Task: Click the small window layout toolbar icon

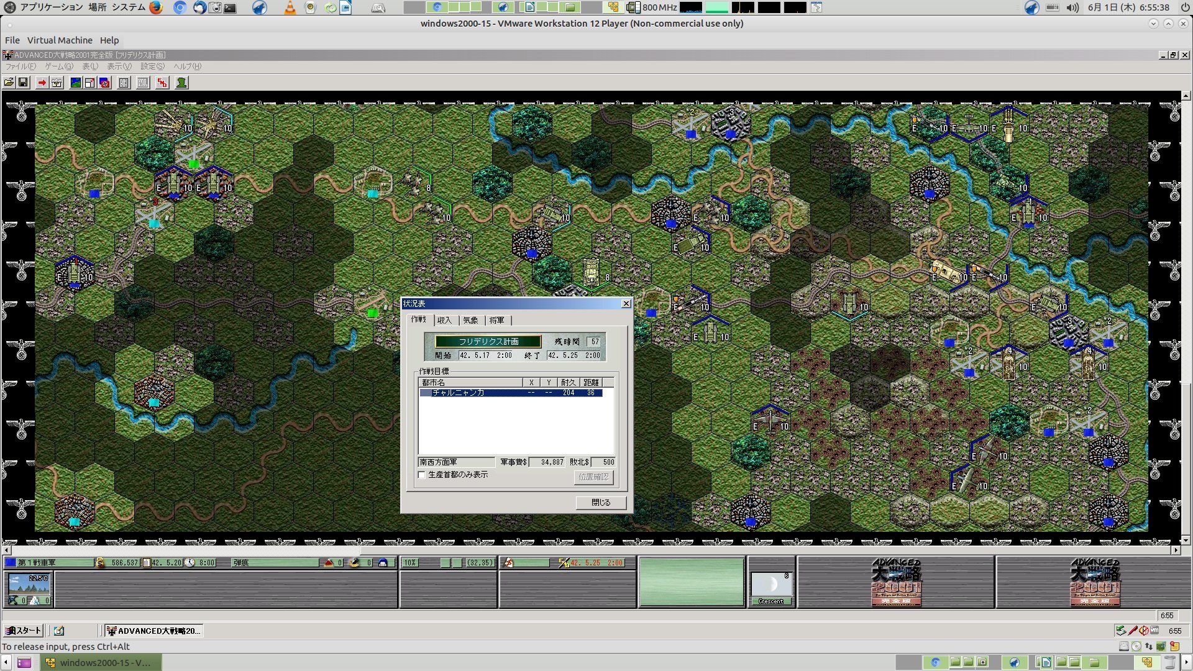Action: [x=89, y=83]
